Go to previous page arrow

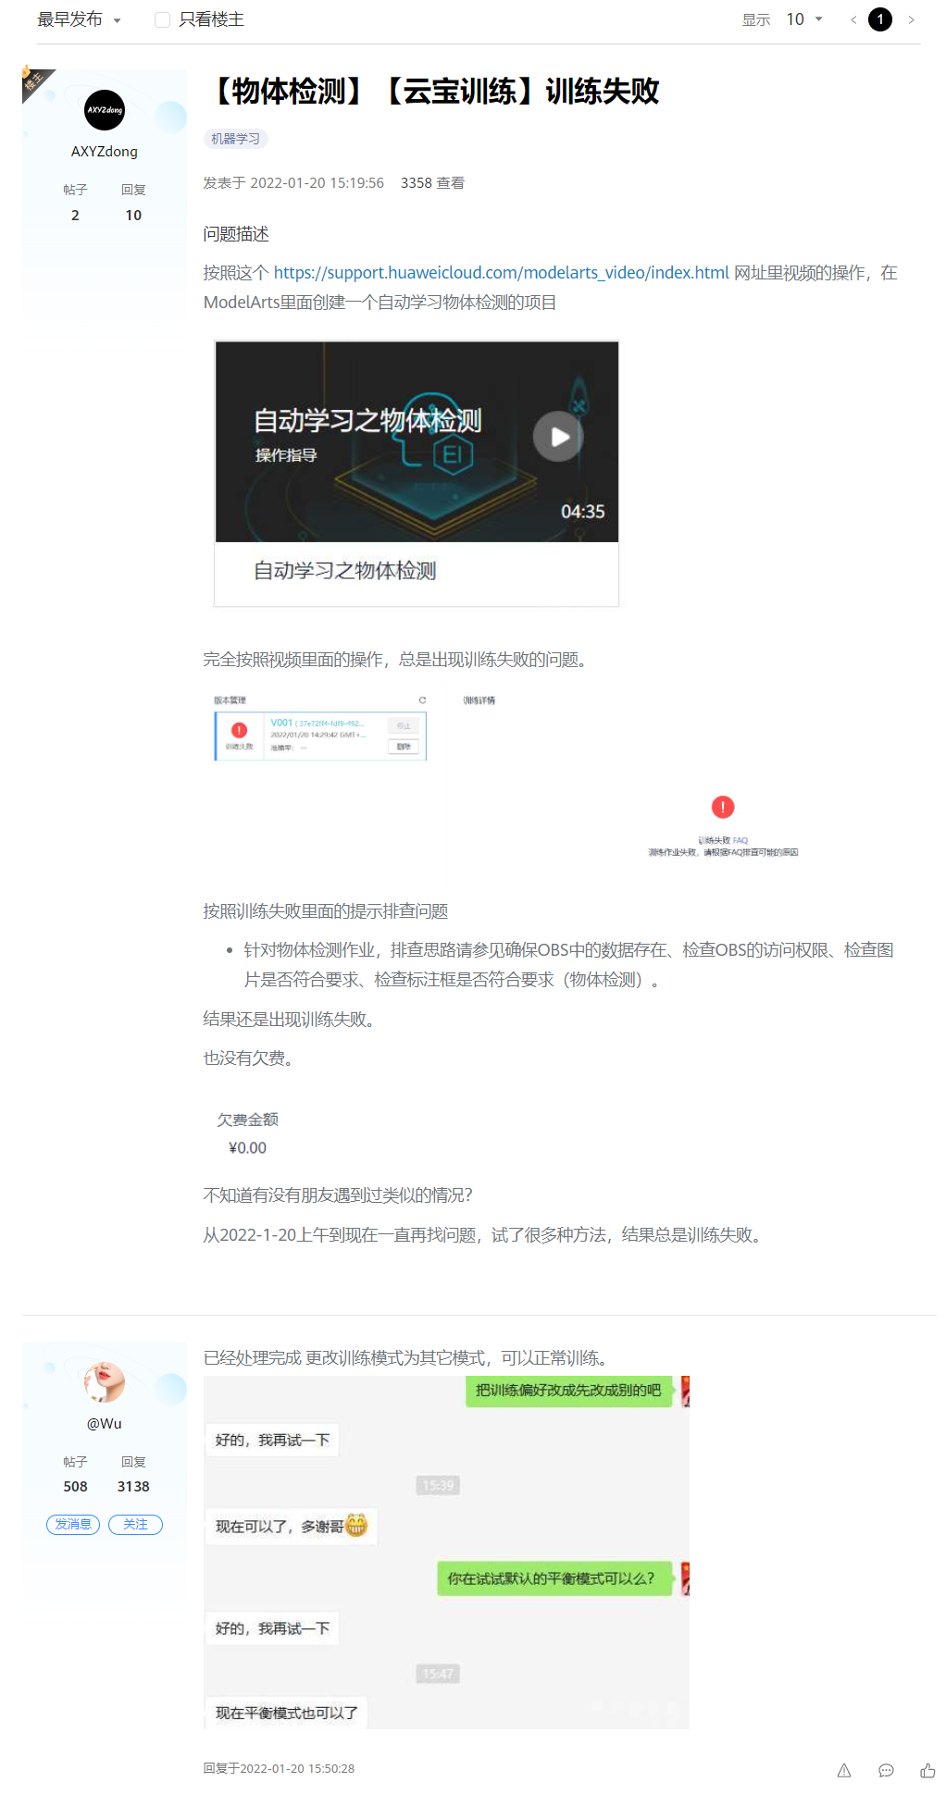pos(853,19)
